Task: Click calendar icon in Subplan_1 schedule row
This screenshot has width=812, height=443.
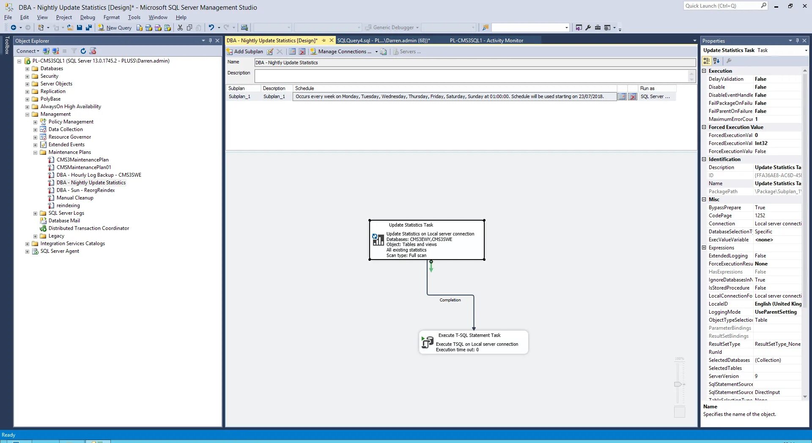Action: coord(622,97)
